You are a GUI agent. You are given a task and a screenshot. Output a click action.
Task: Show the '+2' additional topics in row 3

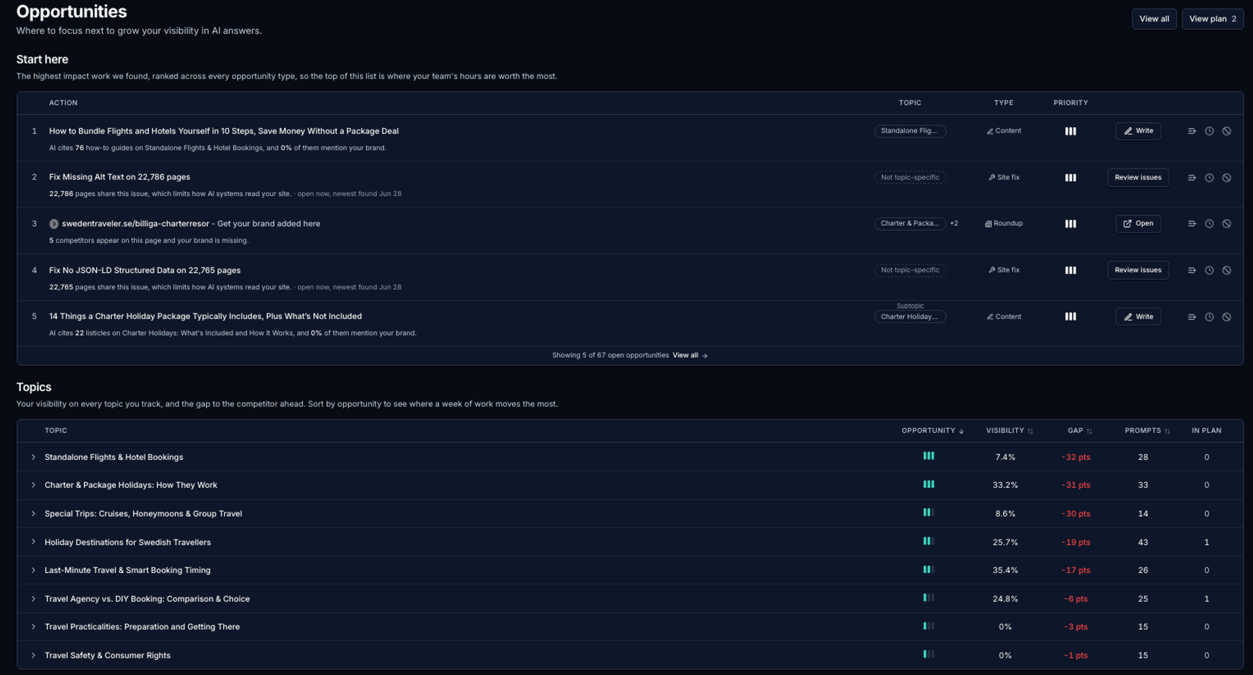(954, 223)
